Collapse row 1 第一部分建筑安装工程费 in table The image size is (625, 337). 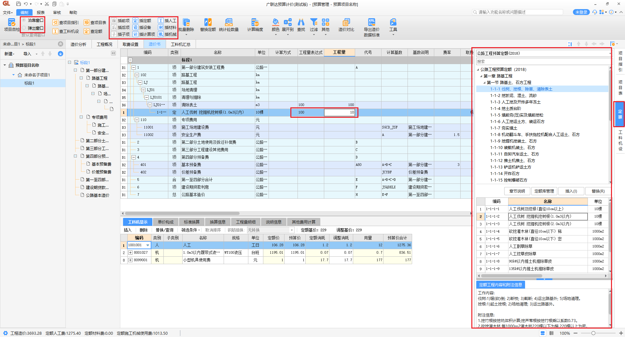tap(133, 68)
